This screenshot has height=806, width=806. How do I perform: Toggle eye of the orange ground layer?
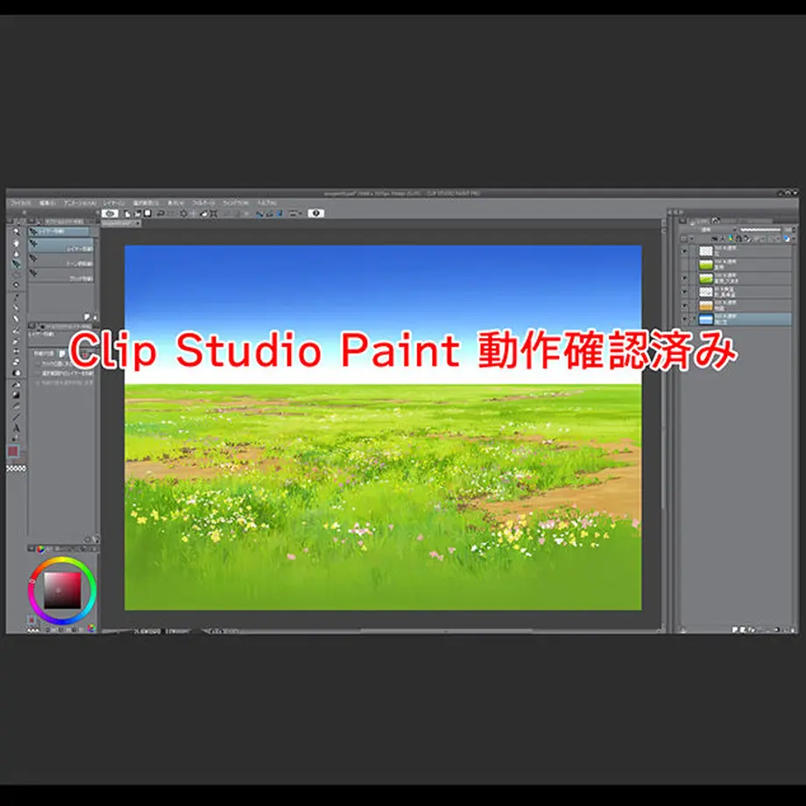684,306
